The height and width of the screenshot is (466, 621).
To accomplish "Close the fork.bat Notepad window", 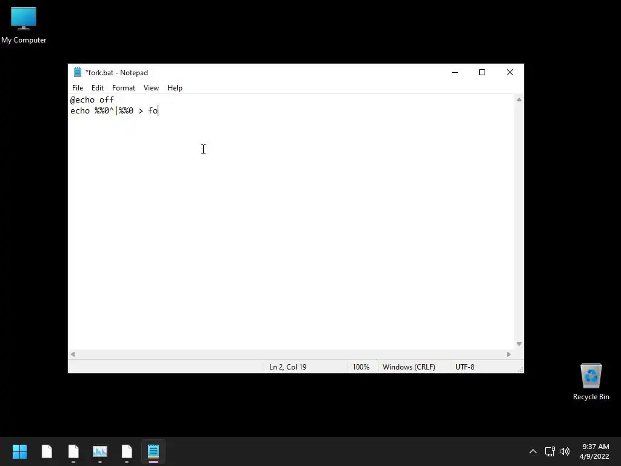I will pos(509,73).
